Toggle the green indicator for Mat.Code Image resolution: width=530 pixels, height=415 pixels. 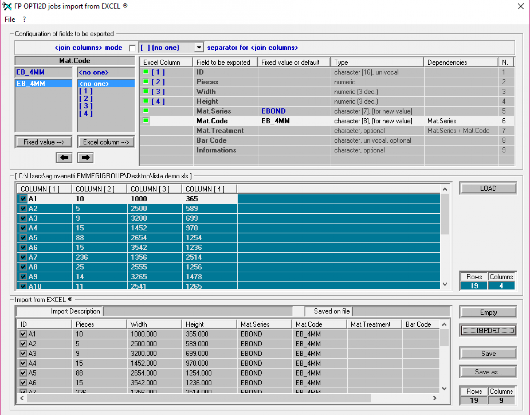click(145, 121)
